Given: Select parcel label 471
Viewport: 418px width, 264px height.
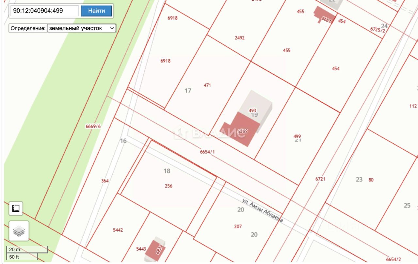Looking at the screenshot, I should pos(207,85).
